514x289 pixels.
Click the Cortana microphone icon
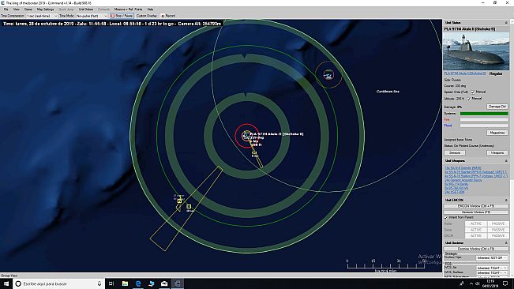click(x=99, y=283)
